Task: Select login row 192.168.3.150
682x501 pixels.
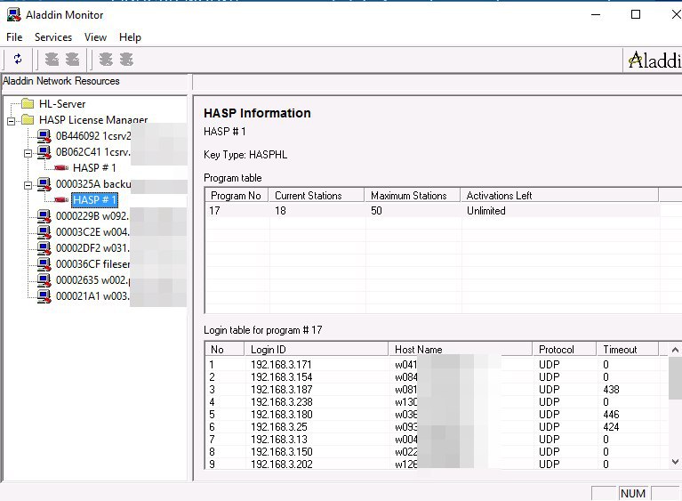Action: point(437,452)
